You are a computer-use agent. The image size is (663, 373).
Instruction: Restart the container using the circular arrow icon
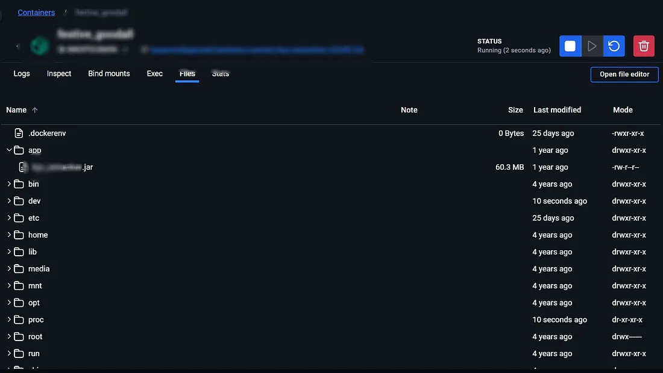(x=614, y=45)
